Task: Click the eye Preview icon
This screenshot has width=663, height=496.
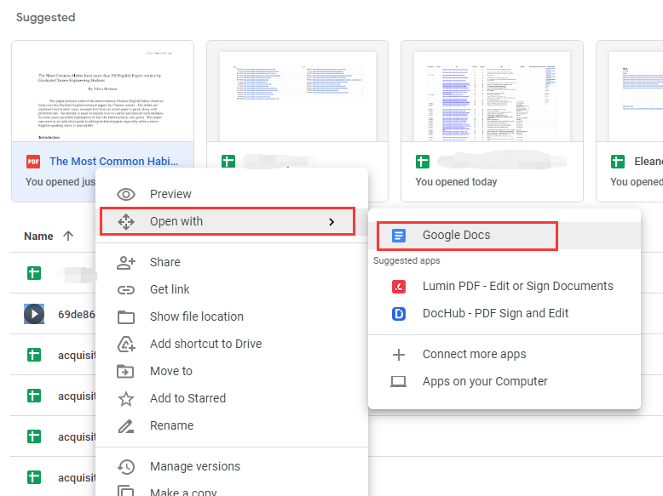Action: pos(126,194)
